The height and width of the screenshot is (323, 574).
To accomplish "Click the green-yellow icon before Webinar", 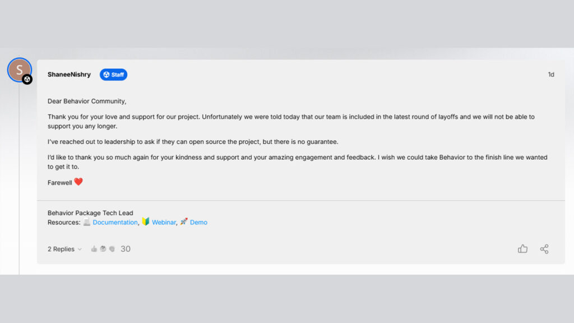I will (146, 222).
